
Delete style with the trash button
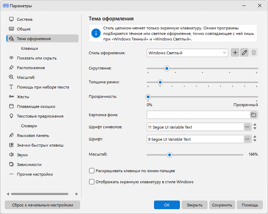pos(253,53)
